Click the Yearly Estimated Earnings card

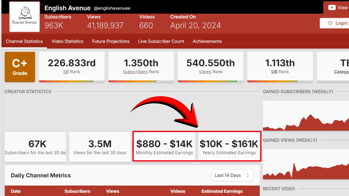[x=229, y=147]
